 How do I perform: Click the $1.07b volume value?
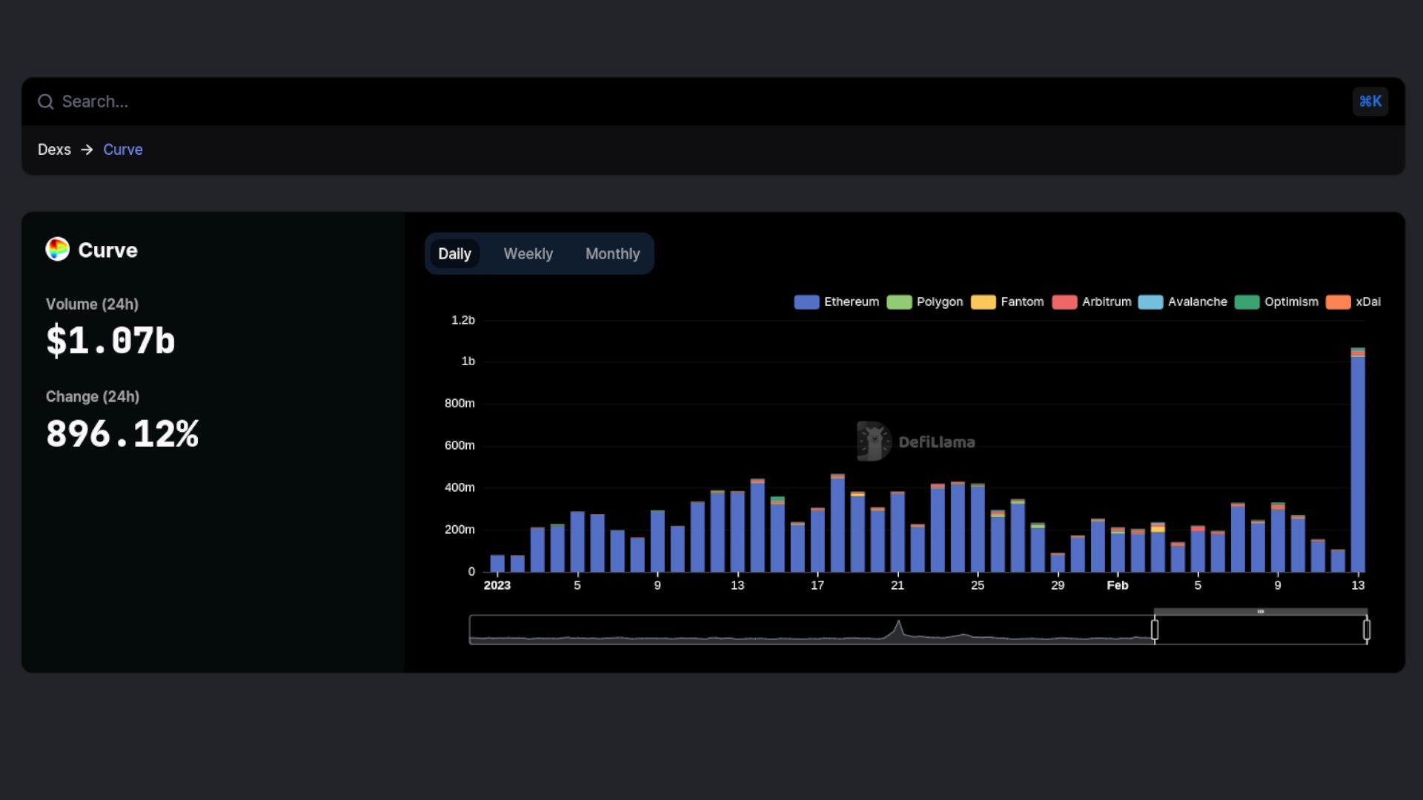pyautogui.click(x=110, y=341)
